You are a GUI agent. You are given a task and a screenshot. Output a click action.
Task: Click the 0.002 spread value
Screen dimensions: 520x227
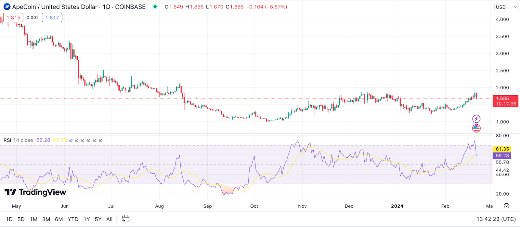[x=32, y=18]
